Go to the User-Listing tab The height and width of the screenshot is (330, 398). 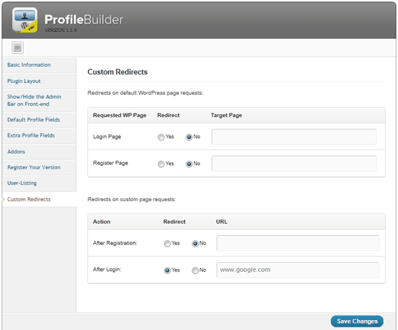pos(22,183)
